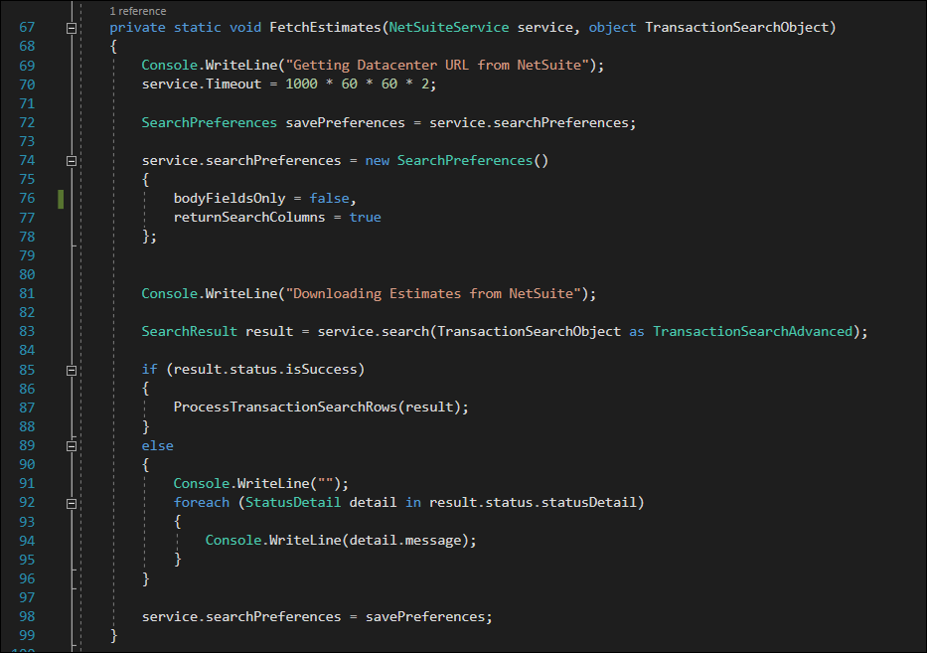This screenshot has height=653, width=927.
Task: Collapse the FetchEstimates method body
Action: [x=71, y=27]
